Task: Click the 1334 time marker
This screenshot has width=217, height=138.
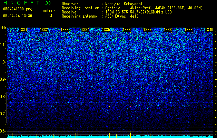Action: tap(86, 30)
